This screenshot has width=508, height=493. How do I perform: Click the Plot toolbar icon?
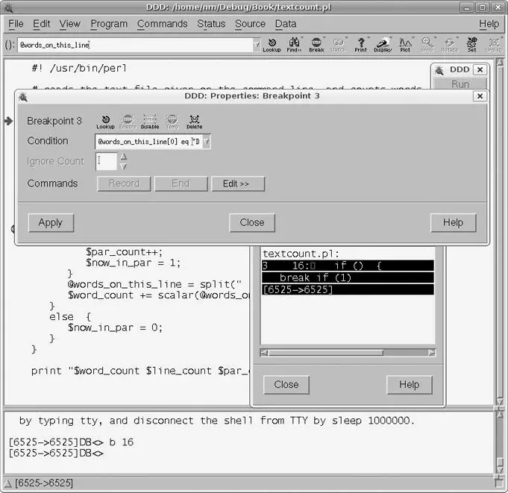[x=405, y=45]
